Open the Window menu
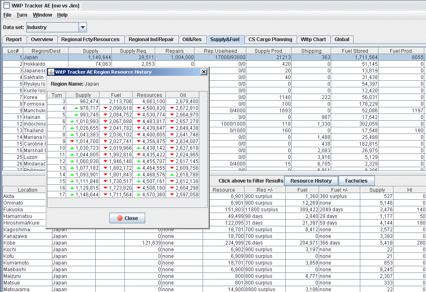Viewport: 426px width, 292px height. point(42,15)
